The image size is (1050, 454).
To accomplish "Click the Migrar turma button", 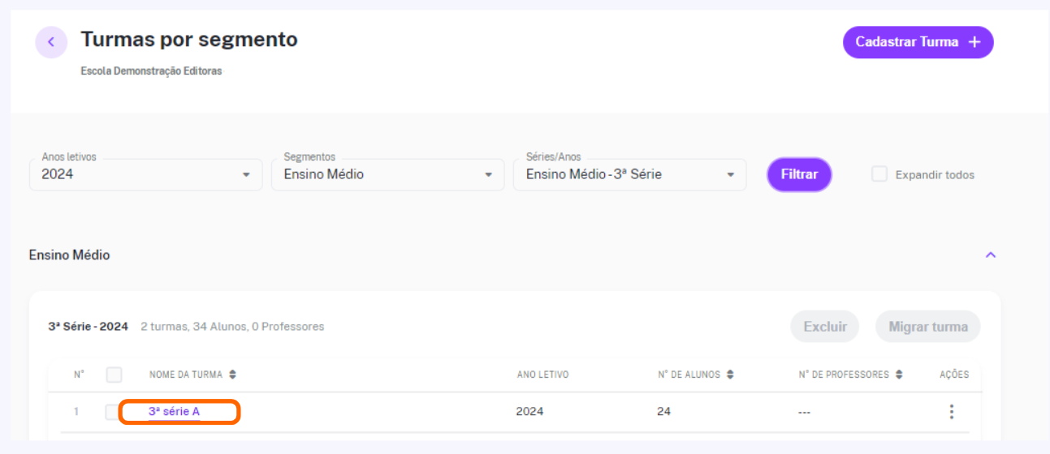I will 928,327.
